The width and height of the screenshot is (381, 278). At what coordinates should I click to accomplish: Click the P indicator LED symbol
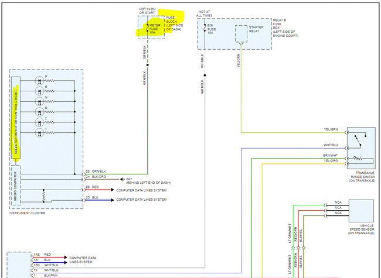(x=39, y=81)
